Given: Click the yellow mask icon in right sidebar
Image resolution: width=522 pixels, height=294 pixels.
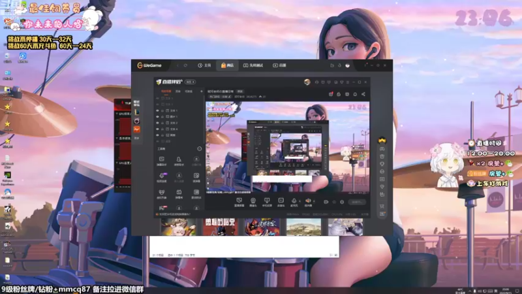Looking at the screenshot, I should (x=382, y=140).
